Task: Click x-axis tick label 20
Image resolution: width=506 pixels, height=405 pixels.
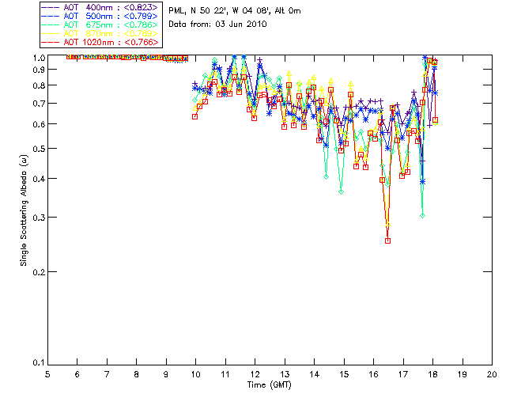Action: point(492,374)
